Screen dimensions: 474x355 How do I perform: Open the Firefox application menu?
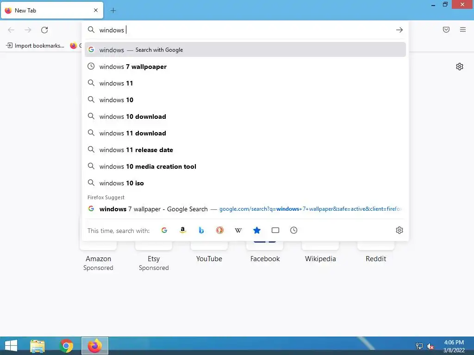click(x=463, y=30)
